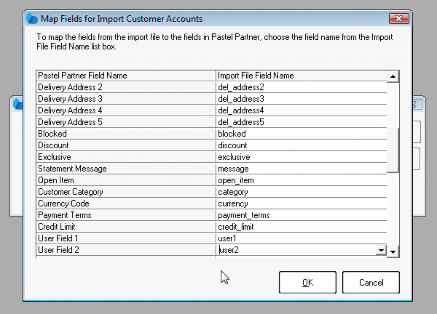The height and width of the screenshot is (314, 437).
Task: Click the Discount field name row
Action: 126,145
